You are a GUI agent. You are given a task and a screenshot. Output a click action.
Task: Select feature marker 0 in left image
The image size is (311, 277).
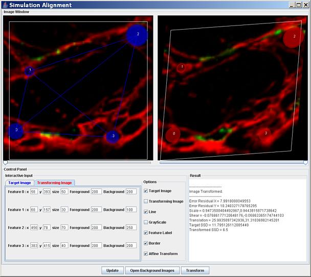point(16,131)
